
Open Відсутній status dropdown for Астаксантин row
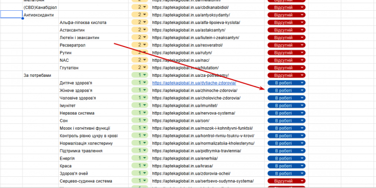(x=286, y=30)
